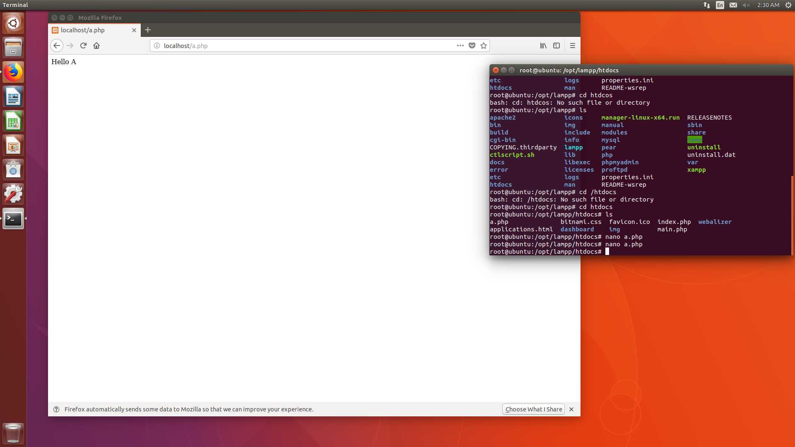Open page actions three-dots menu
Viewport: 795px width, 447px height.
460,46
